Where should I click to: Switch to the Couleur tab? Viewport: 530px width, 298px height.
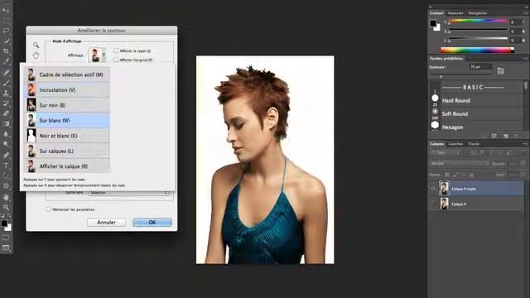click(x=436, y=13)
